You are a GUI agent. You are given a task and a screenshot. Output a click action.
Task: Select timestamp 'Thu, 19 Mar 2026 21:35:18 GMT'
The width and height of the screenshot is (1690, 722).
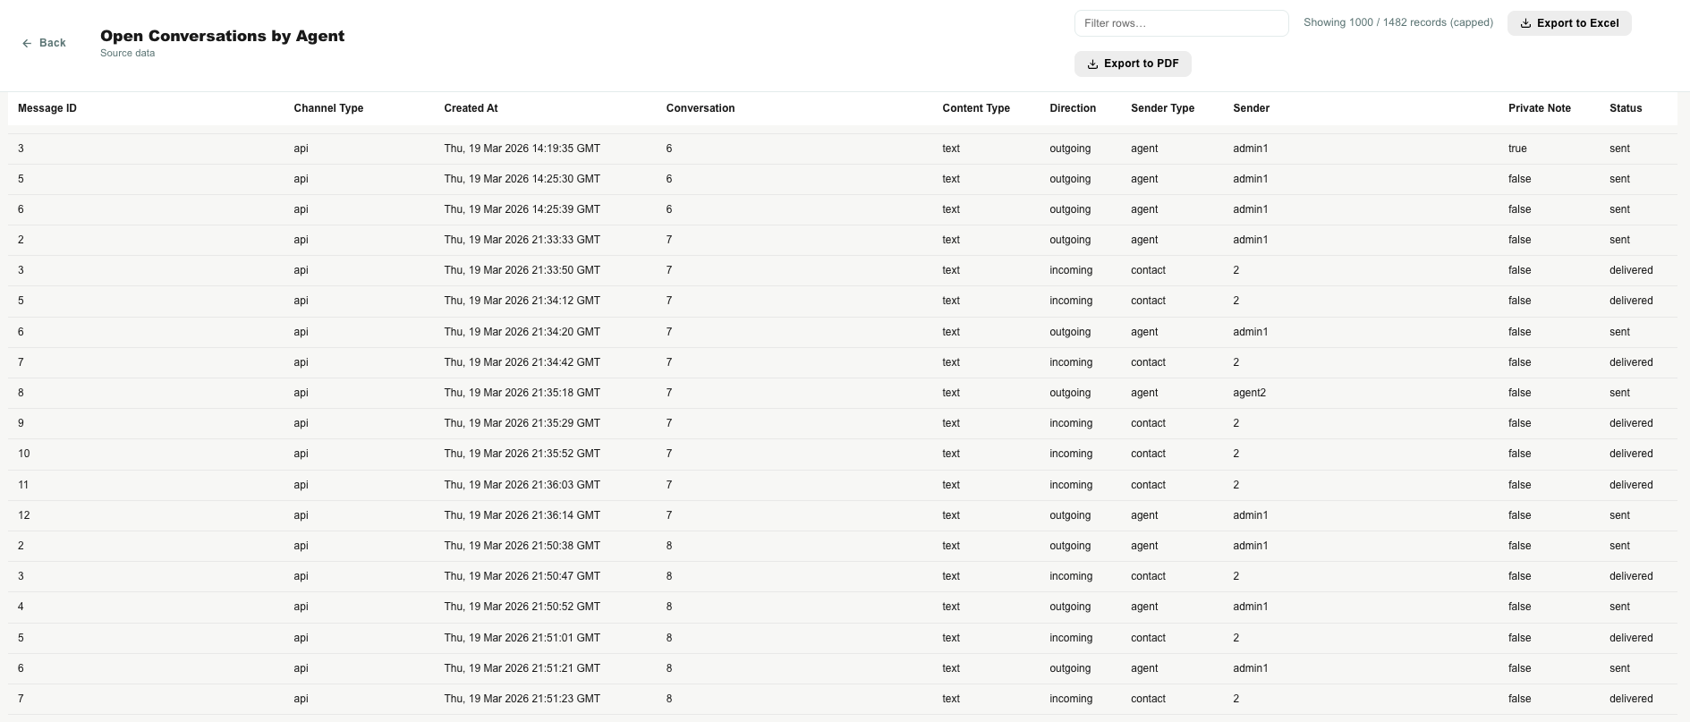coord(522,393)
